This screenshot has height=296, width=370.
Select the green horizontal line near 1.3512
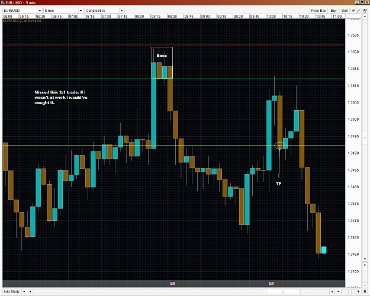[x=173, y=79]
